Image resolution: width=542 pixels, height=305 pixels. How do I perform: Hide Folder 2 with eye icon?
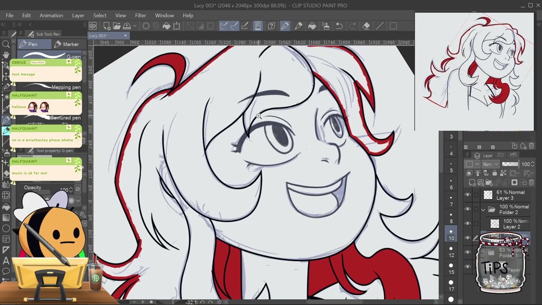click(x=467, y=209)
